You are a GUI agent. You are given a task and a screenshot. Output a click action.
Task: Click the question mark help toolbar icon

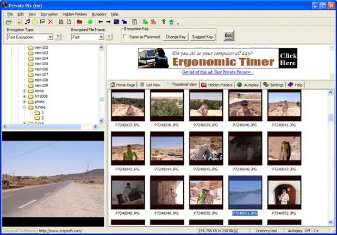click(163, 22)
